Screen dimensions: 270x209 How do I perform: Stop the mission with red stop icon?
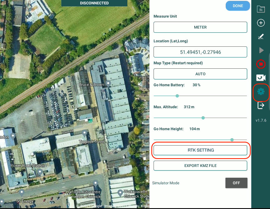click(x=261, y=64)
